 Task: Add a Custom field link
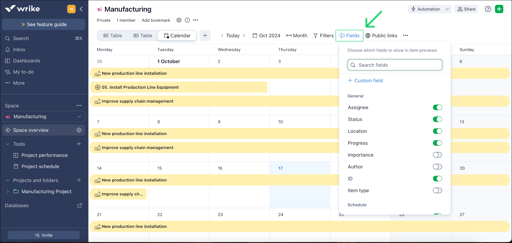click(365, 81)
